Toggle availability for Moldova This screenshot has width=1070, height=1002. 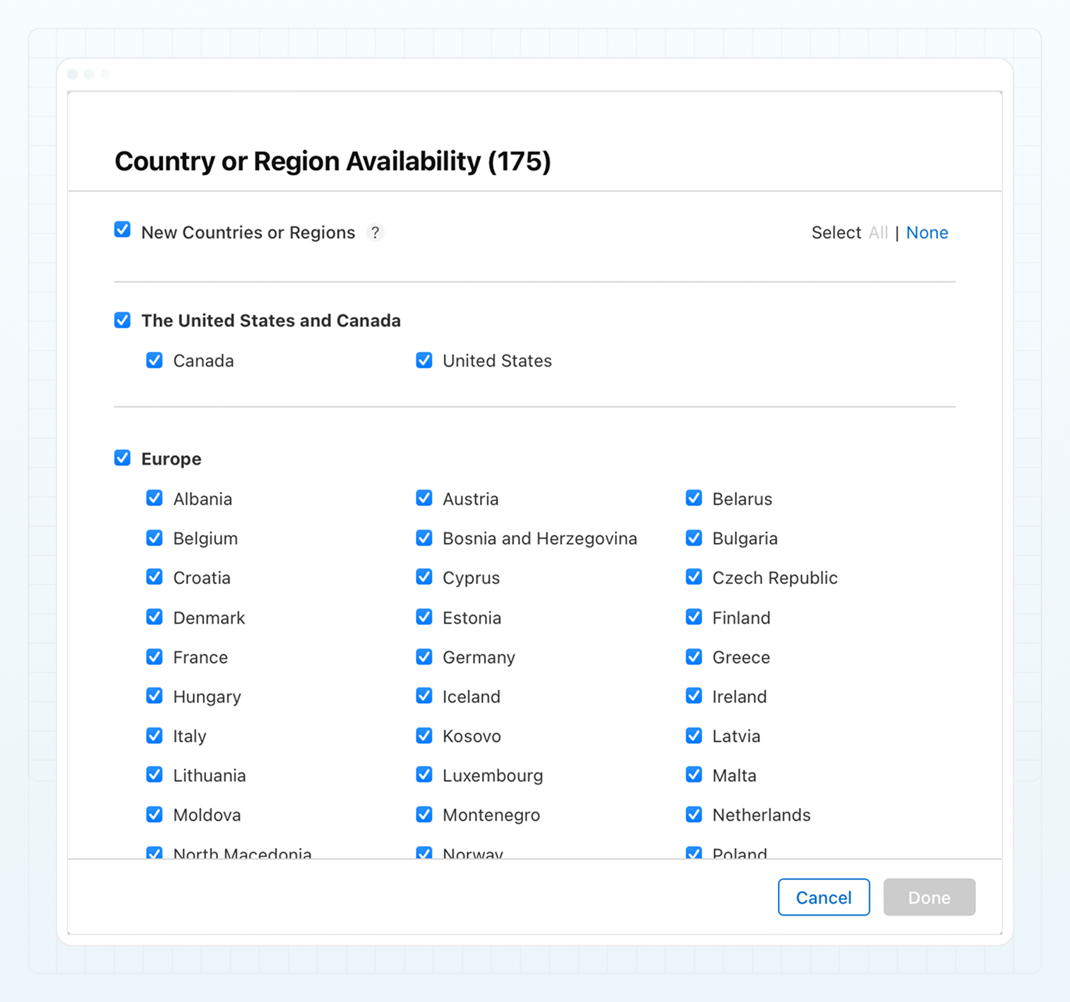coord(154,815)
